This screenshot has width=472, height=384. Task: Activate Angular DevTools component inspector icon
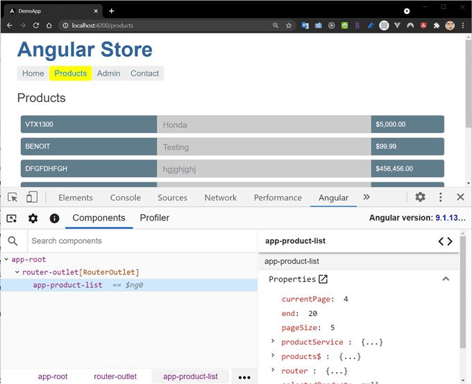coord(11,218)
